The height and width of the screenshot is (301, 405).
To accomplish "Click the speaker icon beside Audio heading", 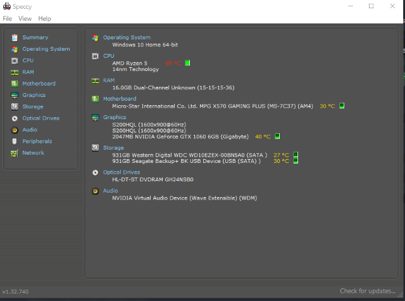I will point(96,191).
